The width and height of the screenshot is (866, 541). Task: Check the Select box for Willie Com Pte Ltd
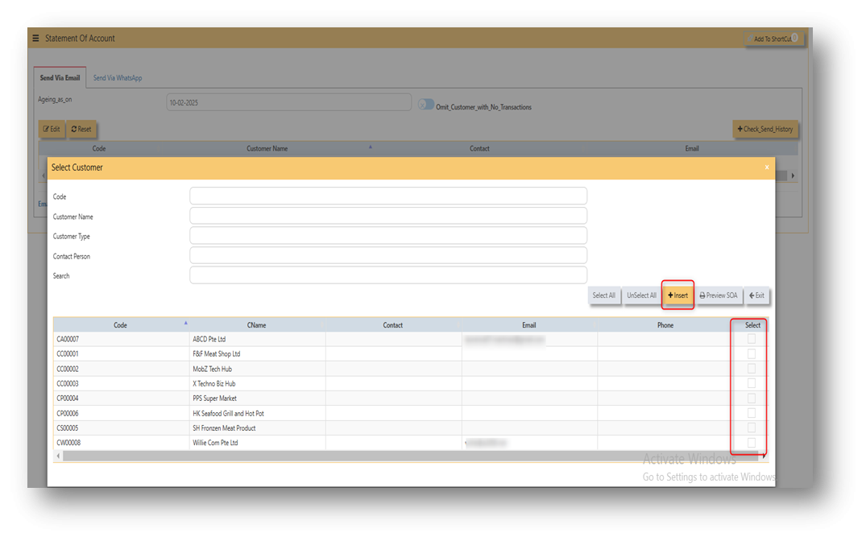751,442
